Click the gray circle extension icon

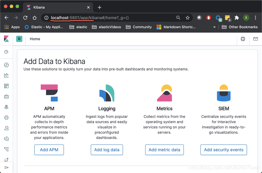(199, 18)
